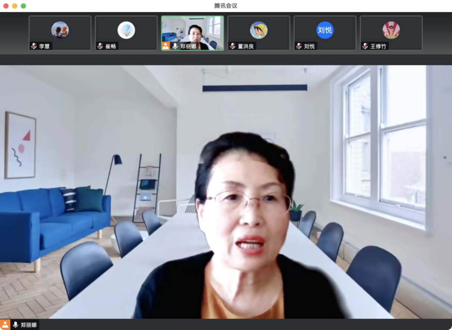Click the green full-screen window button
This screenshot has width=452, height=330.
(x=23, y=6)
